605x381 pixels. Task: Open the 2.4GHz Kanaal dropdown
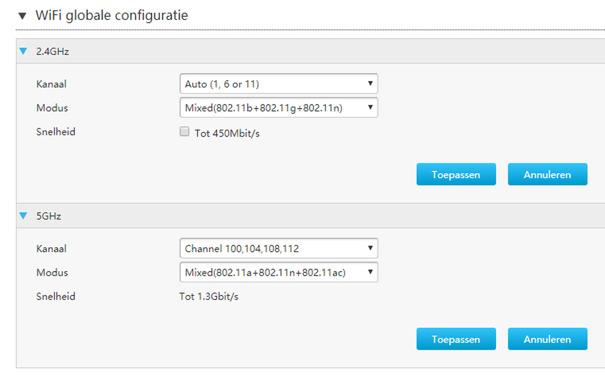(278, 84)
